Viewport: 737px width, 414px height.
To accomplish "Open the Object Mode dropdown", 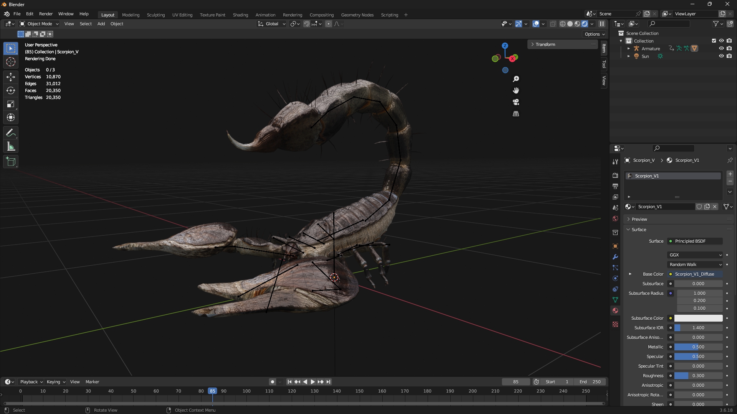I will (x=39, y=24).
